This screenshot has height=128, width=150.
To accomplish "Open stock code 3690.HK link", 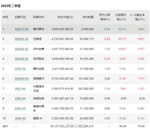I will coord(20,118).
